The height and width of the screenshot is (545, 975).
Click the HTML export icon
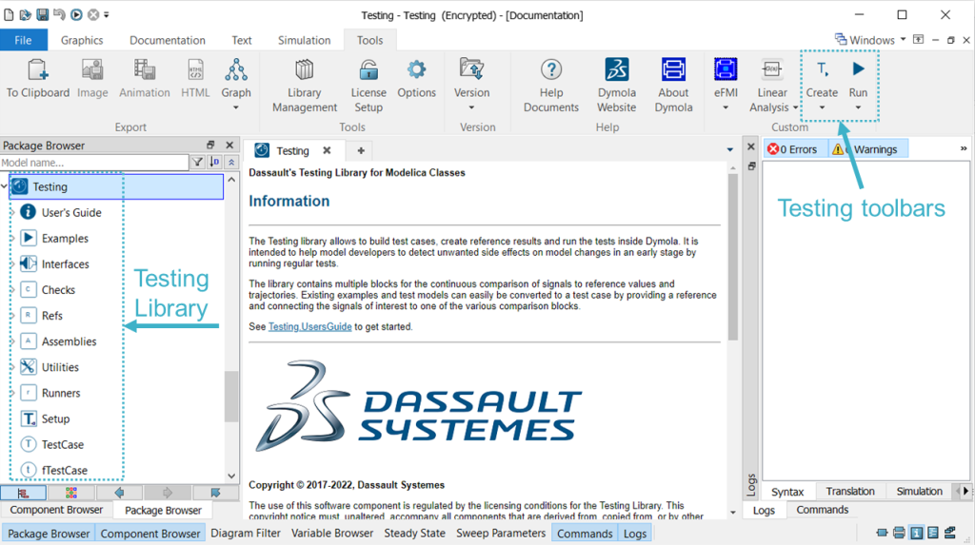click(195, 69)
